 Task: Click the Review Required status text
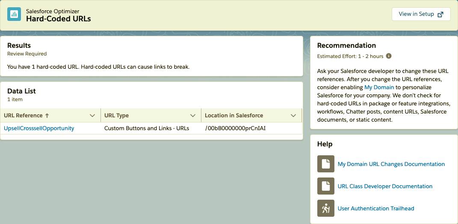pos(27,54)
